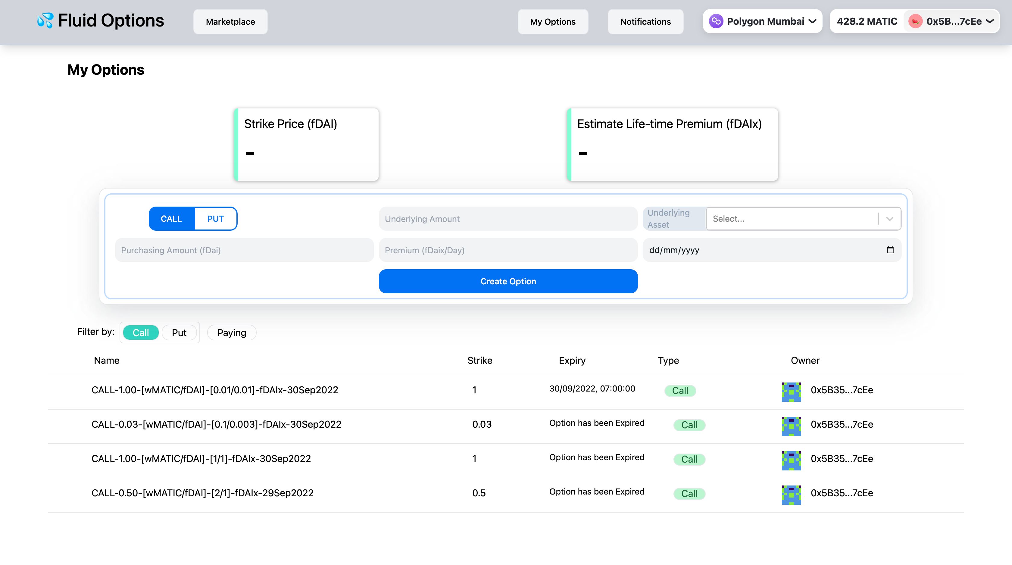1012x565 pixels.
Task: Click CALL-1.00-[wMATIC/fDAI]-[1/1]-fDAIx-30Sep2022 row name
Action: coord(201,458)
